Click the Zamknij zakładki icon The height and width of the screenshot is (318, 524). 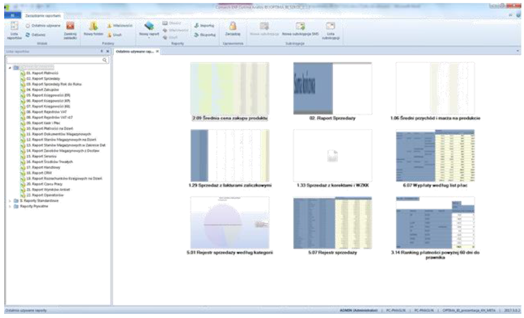coord(70,28)
